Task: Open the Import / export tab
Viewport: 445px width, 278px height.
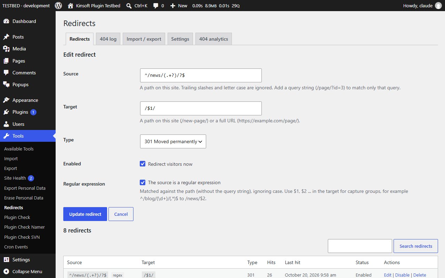Action: click(x=144, y=39)
